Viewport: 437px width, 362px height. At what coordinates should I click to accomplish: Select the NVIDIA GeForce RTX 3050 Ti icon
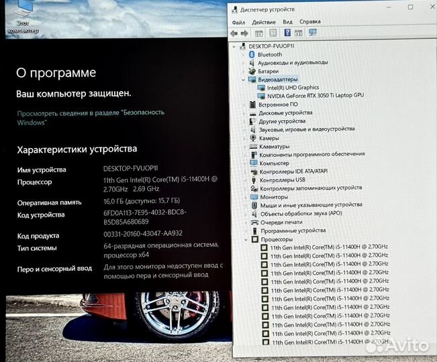(261, 97)
